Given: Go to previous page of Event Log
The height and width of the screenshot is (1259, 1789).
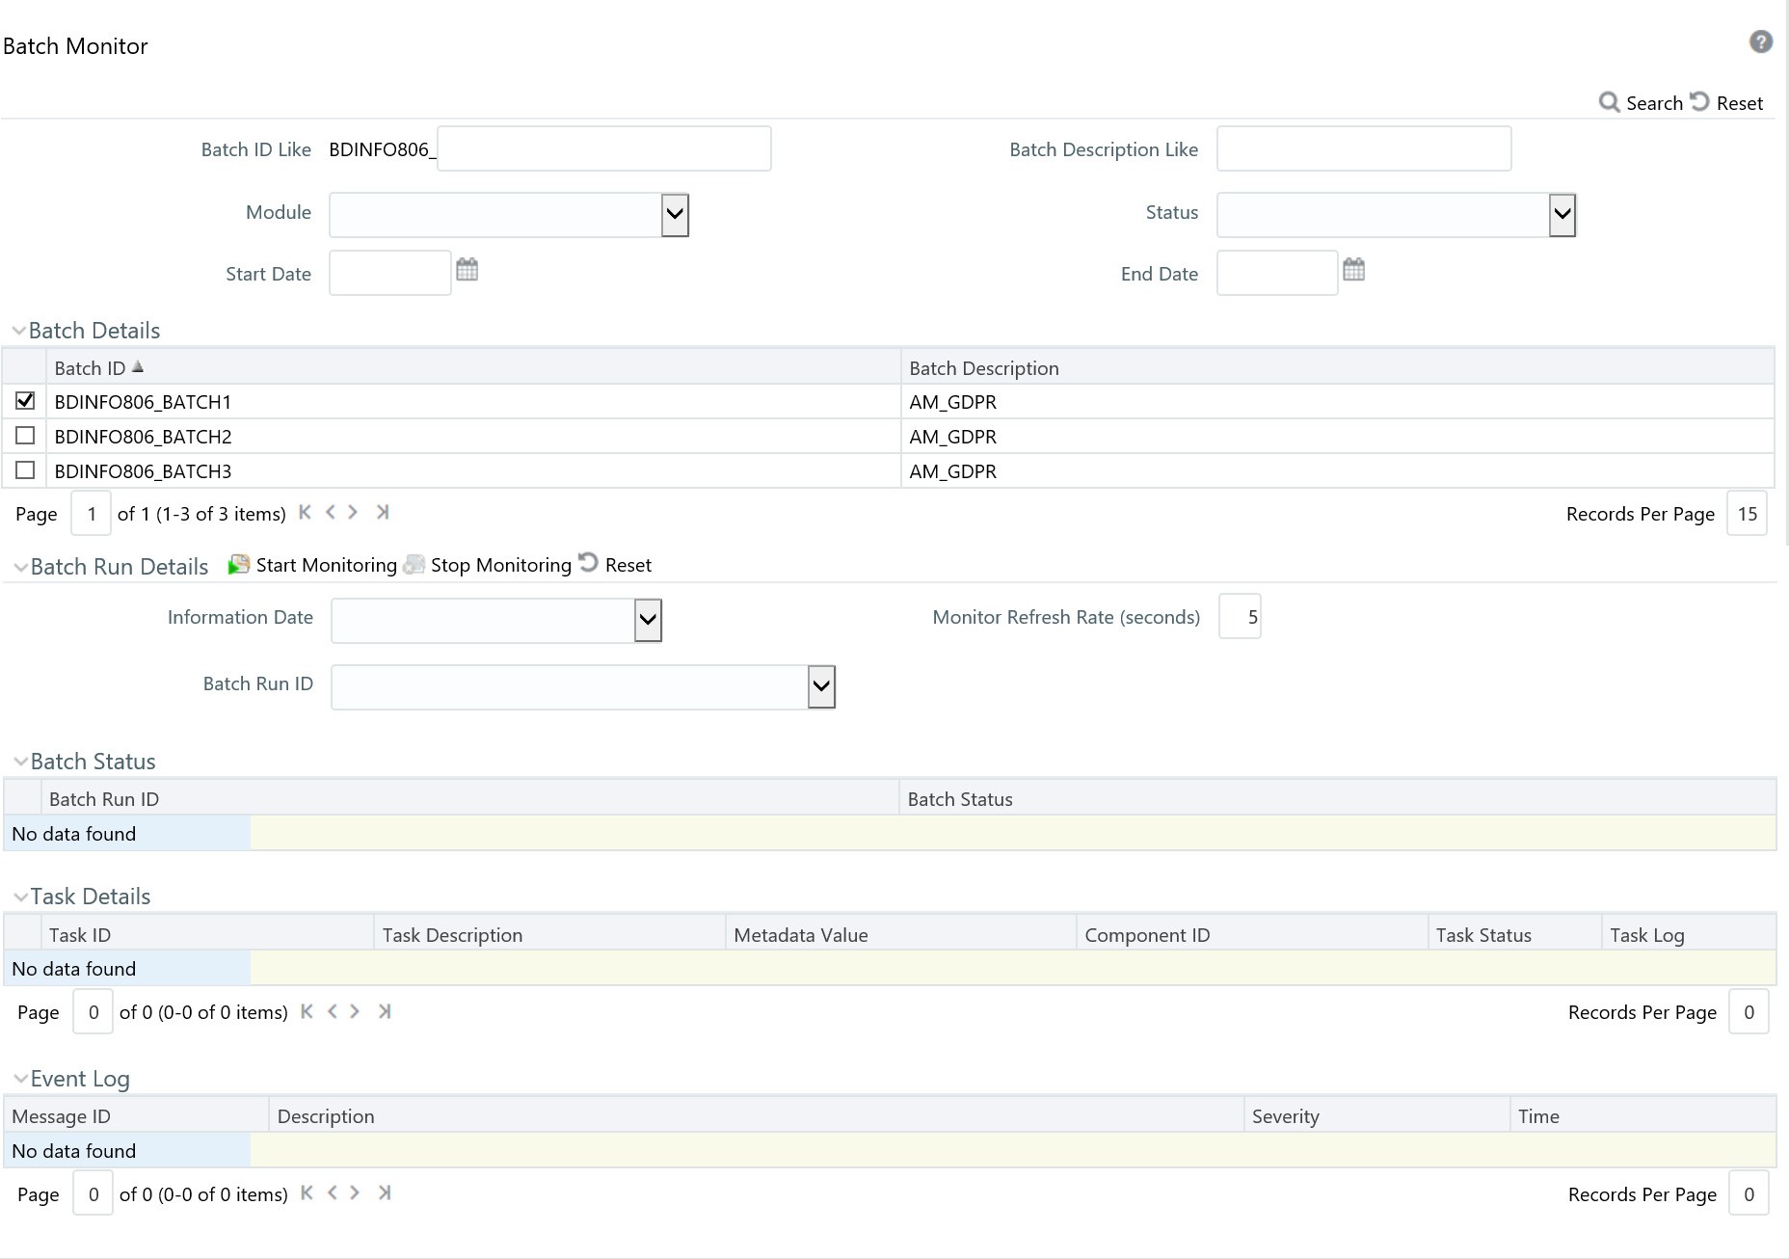Looking at the screenshot, I should click(x=333, y=1192).
